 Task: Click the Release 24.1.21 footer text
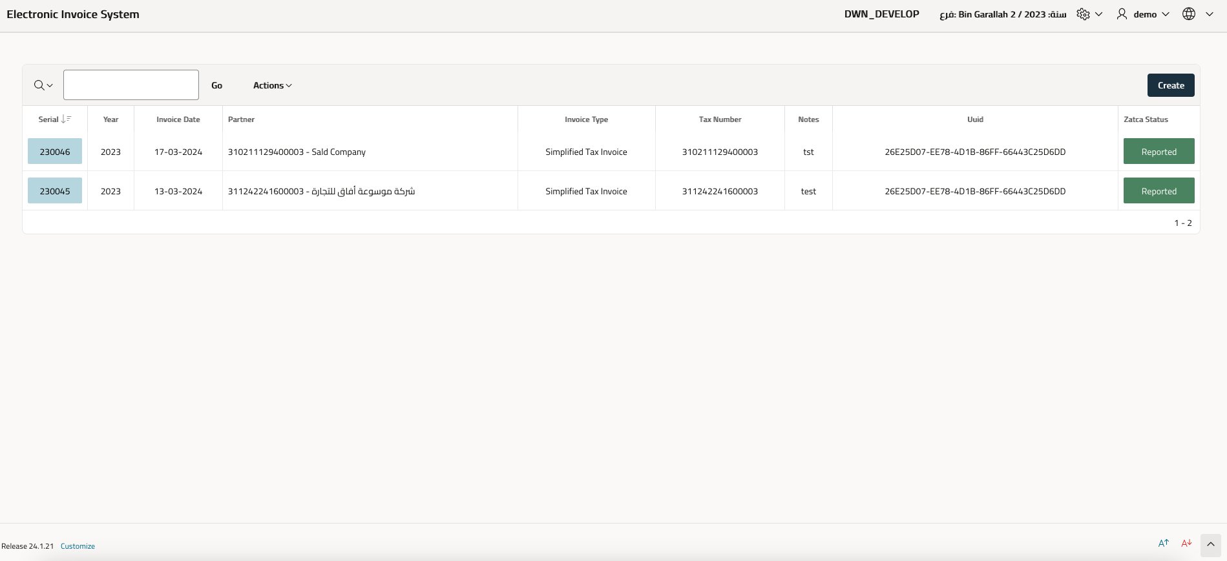[x=28, y=546]
